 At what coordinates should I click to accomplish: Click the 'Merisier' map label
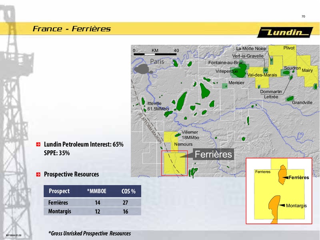click(x=236, y=83)
